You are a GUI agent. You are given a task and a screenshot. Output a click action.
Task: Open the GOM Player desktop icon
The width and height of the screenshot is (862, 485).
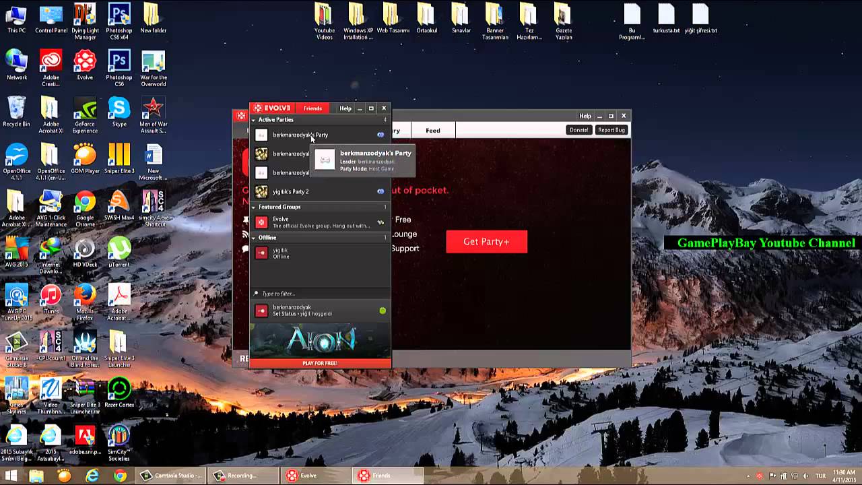pos(85,159)
